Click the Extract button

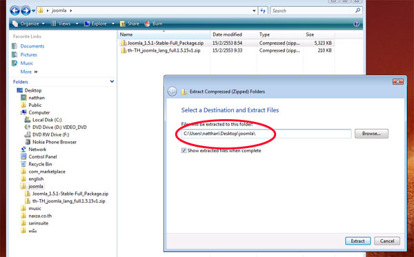(x=357, y=241)
